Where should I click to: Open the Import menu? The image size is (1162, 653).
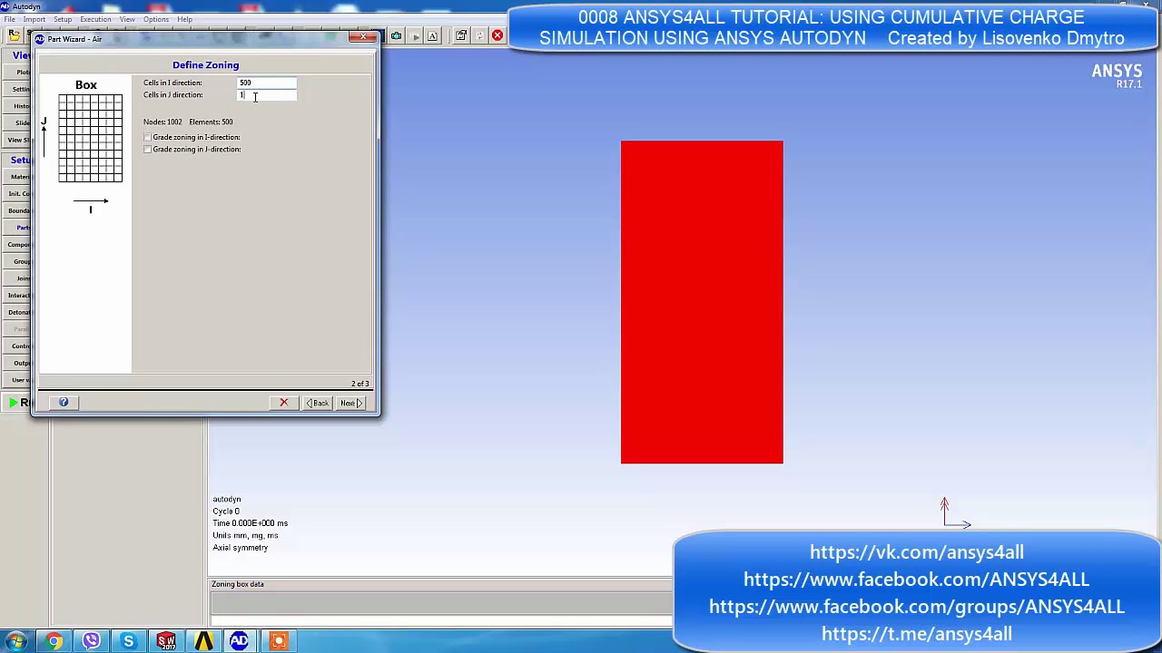(x=34, y=19)
